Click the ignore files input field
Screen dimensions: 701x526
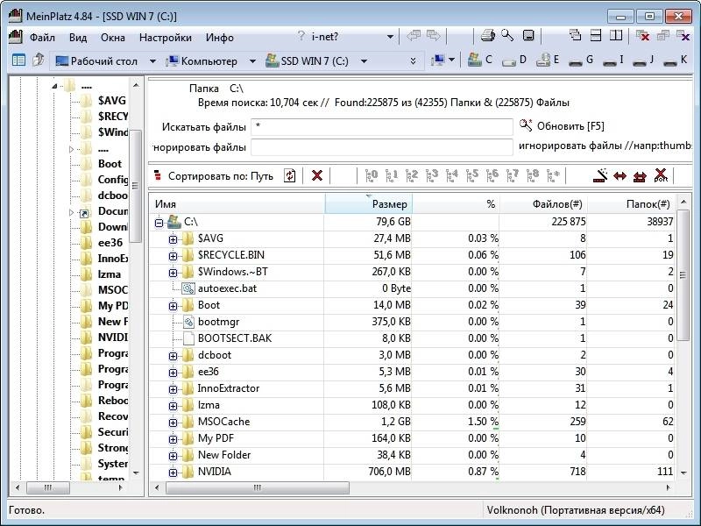382,147
